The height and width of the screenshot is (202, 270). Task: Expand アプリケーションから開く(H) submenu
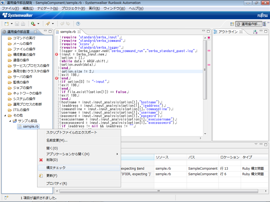click(79, 154)
